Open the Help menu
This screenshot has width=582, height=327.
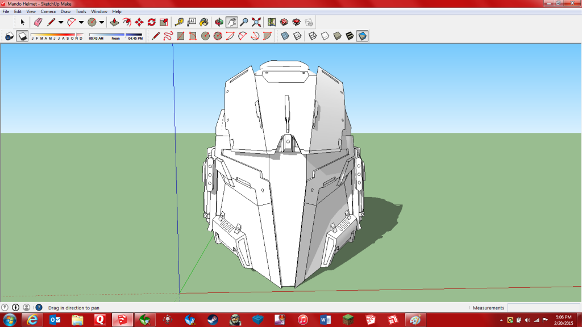(117, 11)
